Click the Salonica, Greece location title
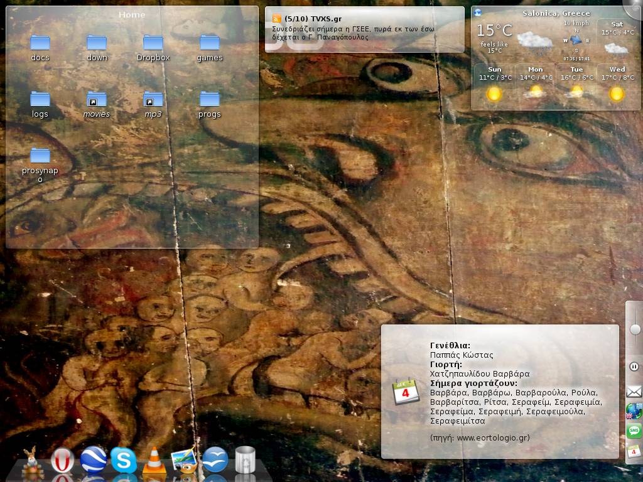This screenshot has height=482, width=643. tap(556, 13)
